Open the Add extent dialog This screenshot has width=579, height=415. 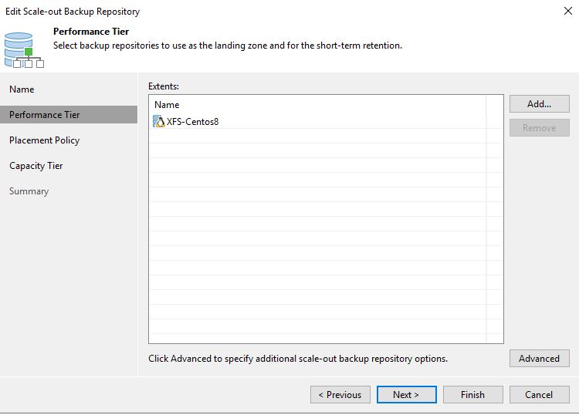point(539,104)
